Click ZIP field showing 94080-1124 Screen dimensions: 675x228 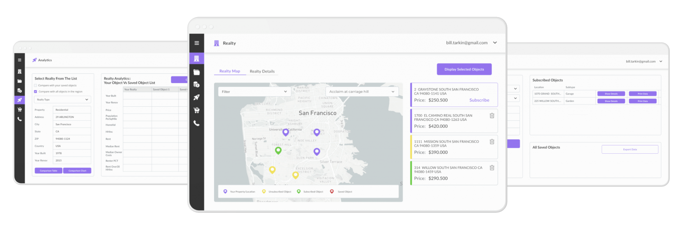[72, 139]
